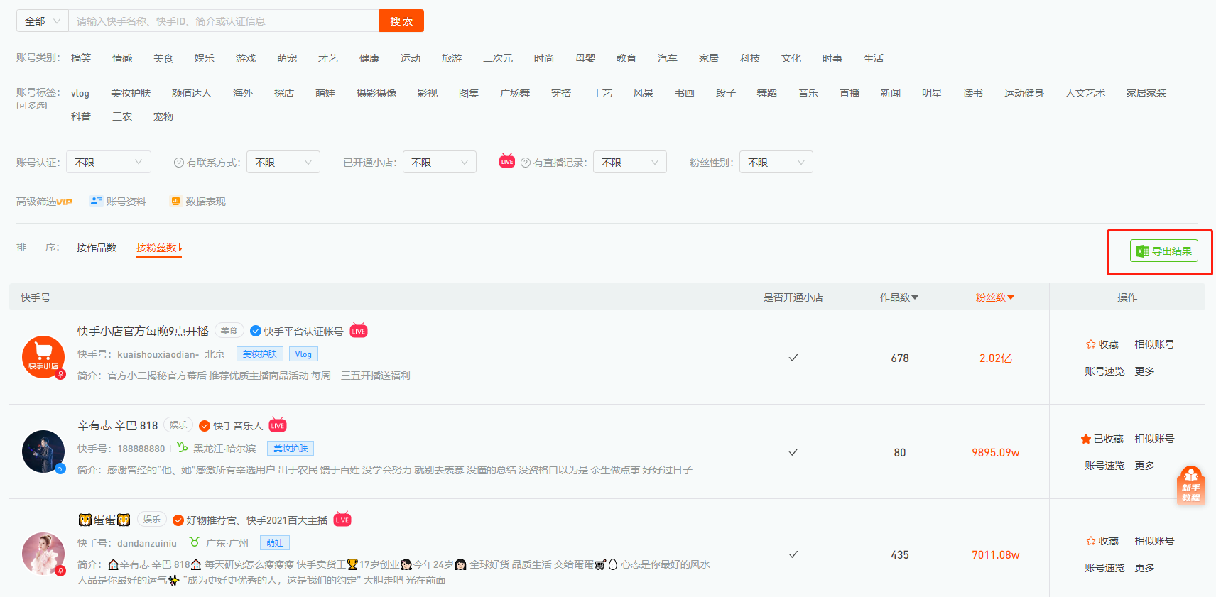The width and height of the screenshot is (1216, 597).
Task: Toggle the vlog account tag
Action: tap(80, 93)
